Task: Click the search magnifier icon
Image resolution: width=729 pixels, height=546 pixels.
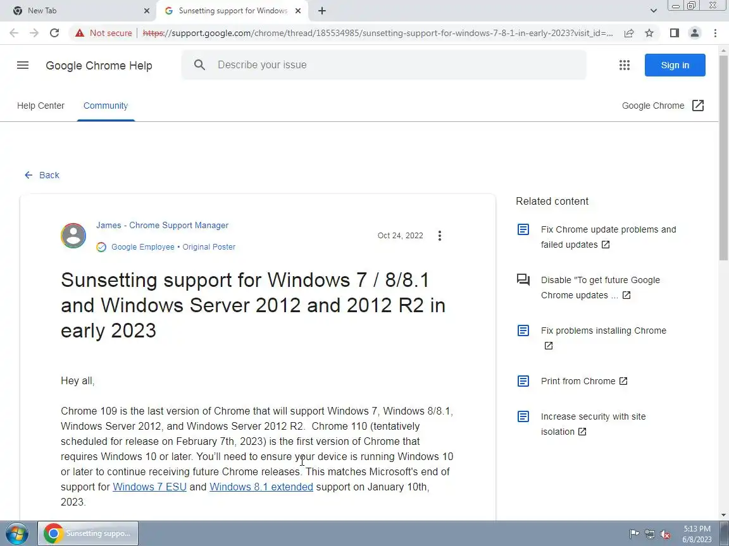Action: coord(199,65)
